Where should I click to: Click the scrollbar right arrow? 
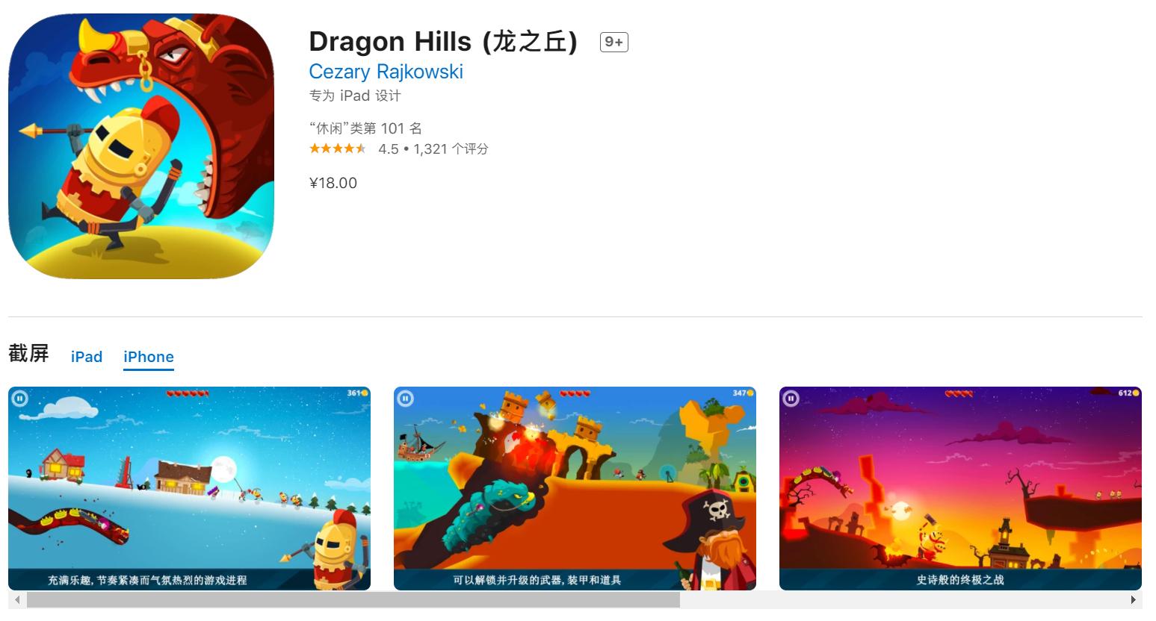pos(1134,599)
